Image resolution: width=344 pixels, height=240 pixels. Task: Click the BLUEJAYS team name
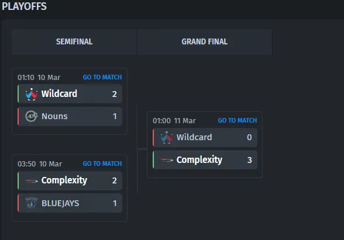click(60, 203)
